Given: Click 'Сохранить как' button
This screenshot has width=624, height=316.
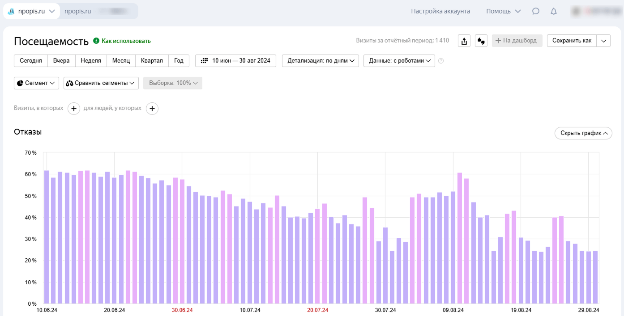Looking at the screenshot, I should click(x=572, y=41).
